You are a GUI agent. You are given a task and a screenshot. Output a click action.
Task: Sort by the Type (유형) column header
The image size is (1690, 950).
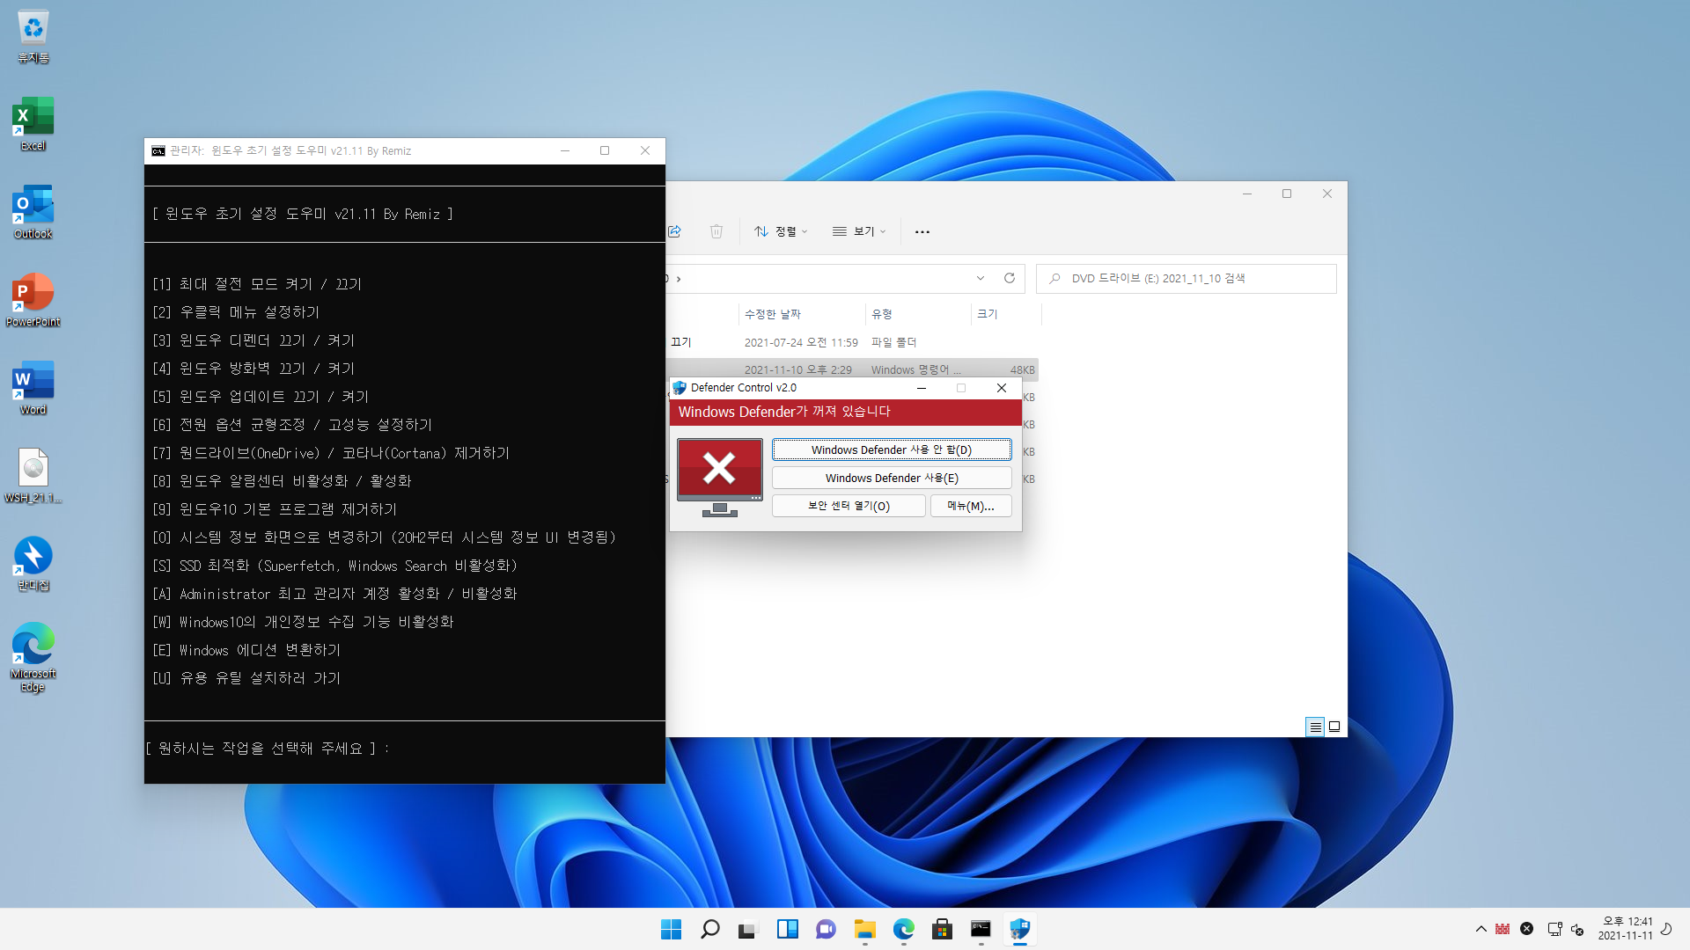pyautogui.click(x=882, y=314)
